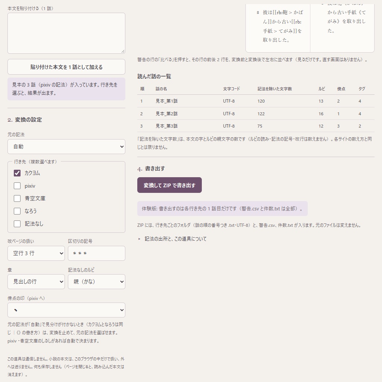
Task: Click the ルビ column header
Action: point(322,89)
